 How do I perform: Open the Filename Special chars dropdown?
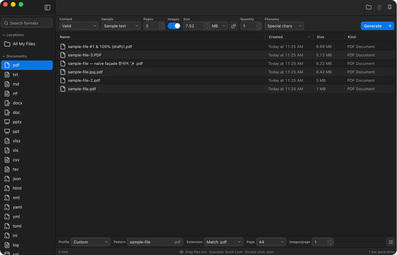[284, 26]
